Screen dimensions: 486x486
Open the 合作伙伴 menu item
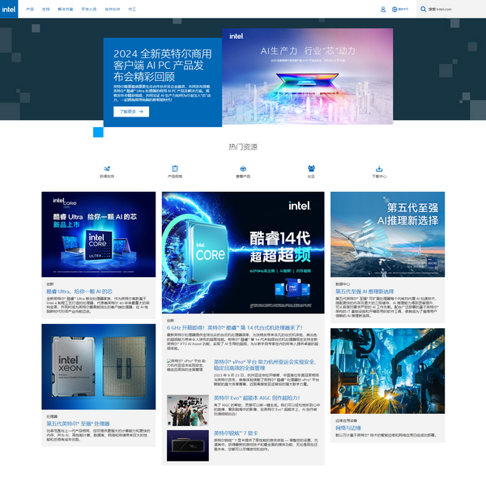tap(111, 9)
